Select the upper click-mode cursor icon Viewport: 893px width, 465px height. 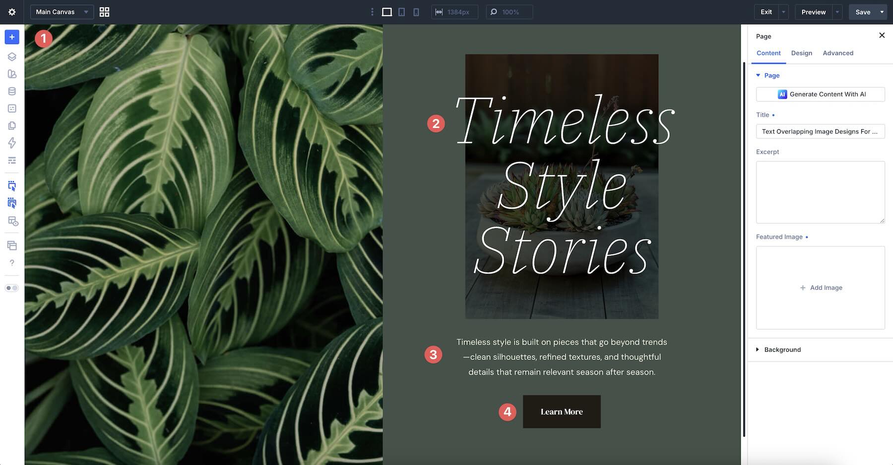point(12,186)
